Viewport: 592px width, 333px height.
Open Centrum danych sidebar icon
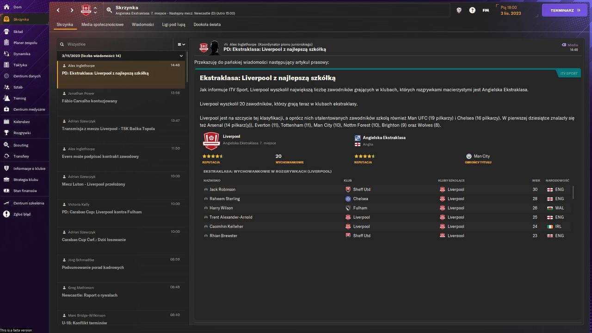click(6, 76)
